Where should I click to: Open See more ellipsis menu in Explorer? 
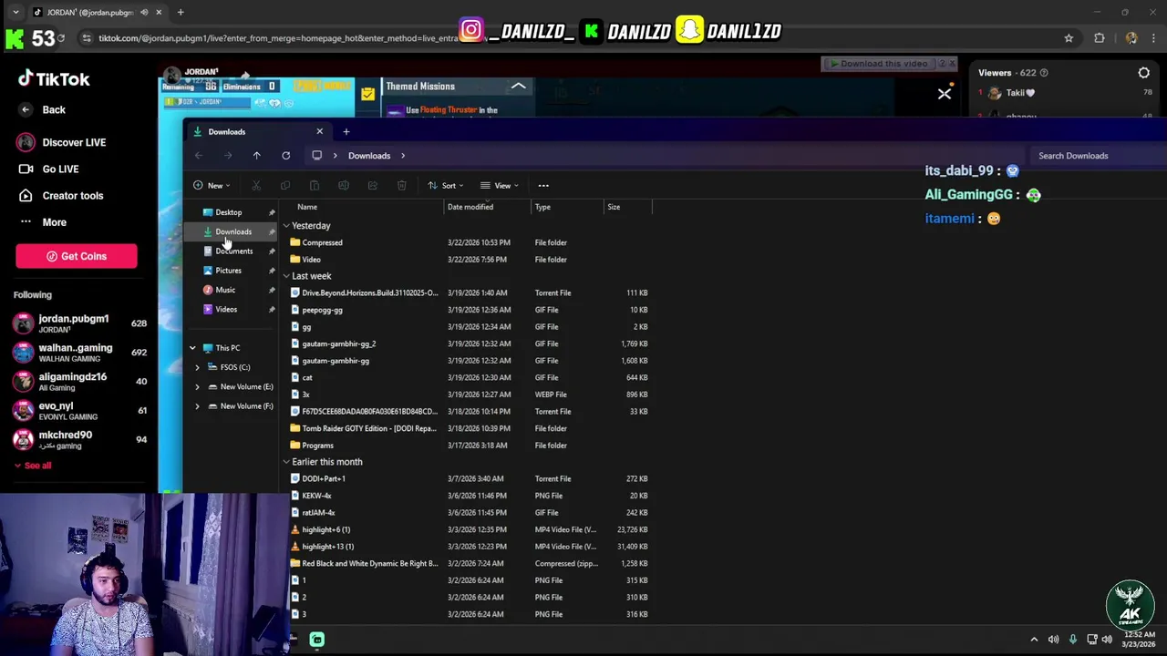click(543, 186)
